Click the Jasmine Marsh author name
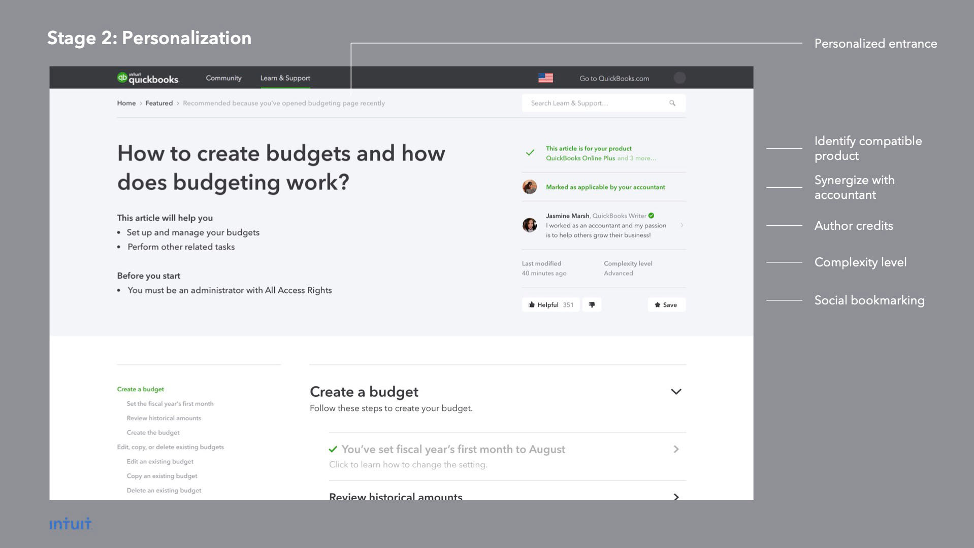 (567, 216)
